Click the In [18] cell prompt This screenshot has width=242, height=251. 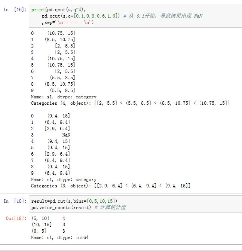15,201
